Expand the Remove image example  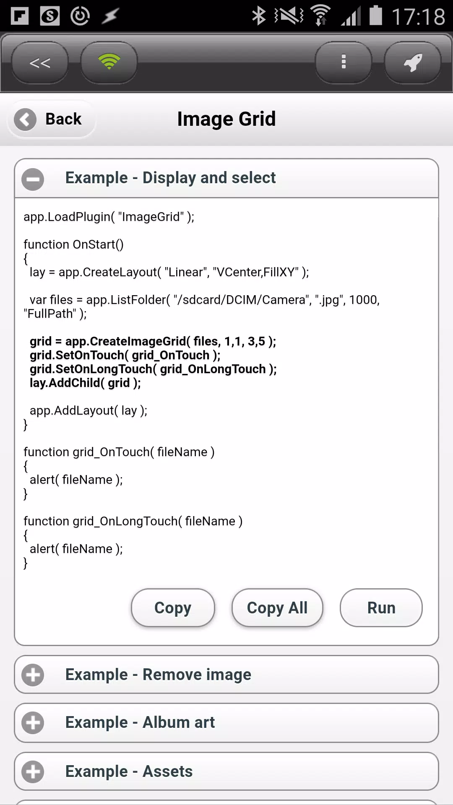tap(226, 675)
